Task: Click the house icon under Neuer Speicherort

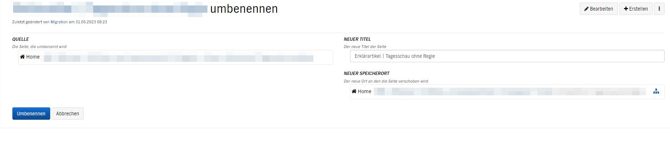Action: click(x=354, y=91)
